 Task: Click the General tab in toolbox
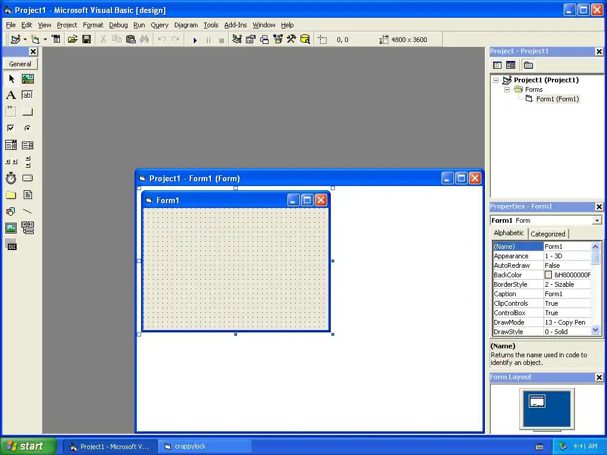tap(20, 64)
